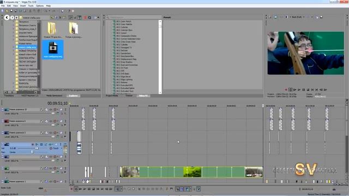Select the highlighted folder in Explorer tree

point(27,47)
